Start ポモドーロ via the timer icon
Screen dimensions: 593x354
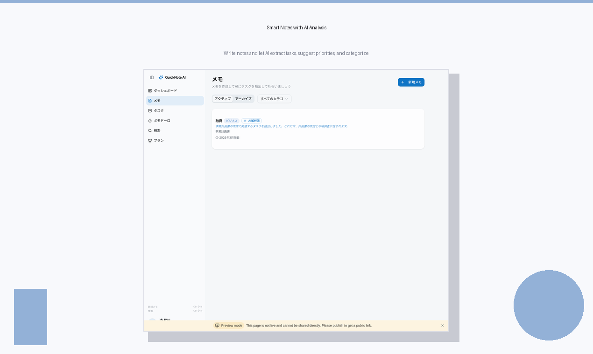tap(150, 121)
